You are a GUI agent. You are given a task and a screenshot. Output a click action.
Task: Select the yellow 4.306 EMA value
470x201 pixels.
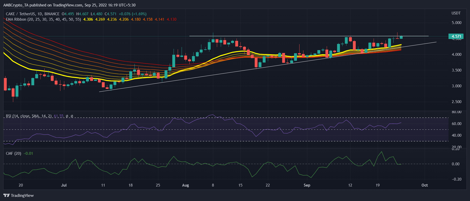[88, 19]
